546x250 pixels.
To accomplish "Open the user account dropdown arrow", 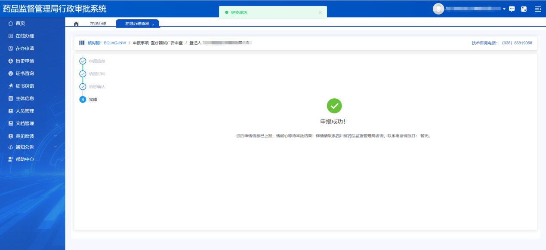I will (x=504, y=9).
